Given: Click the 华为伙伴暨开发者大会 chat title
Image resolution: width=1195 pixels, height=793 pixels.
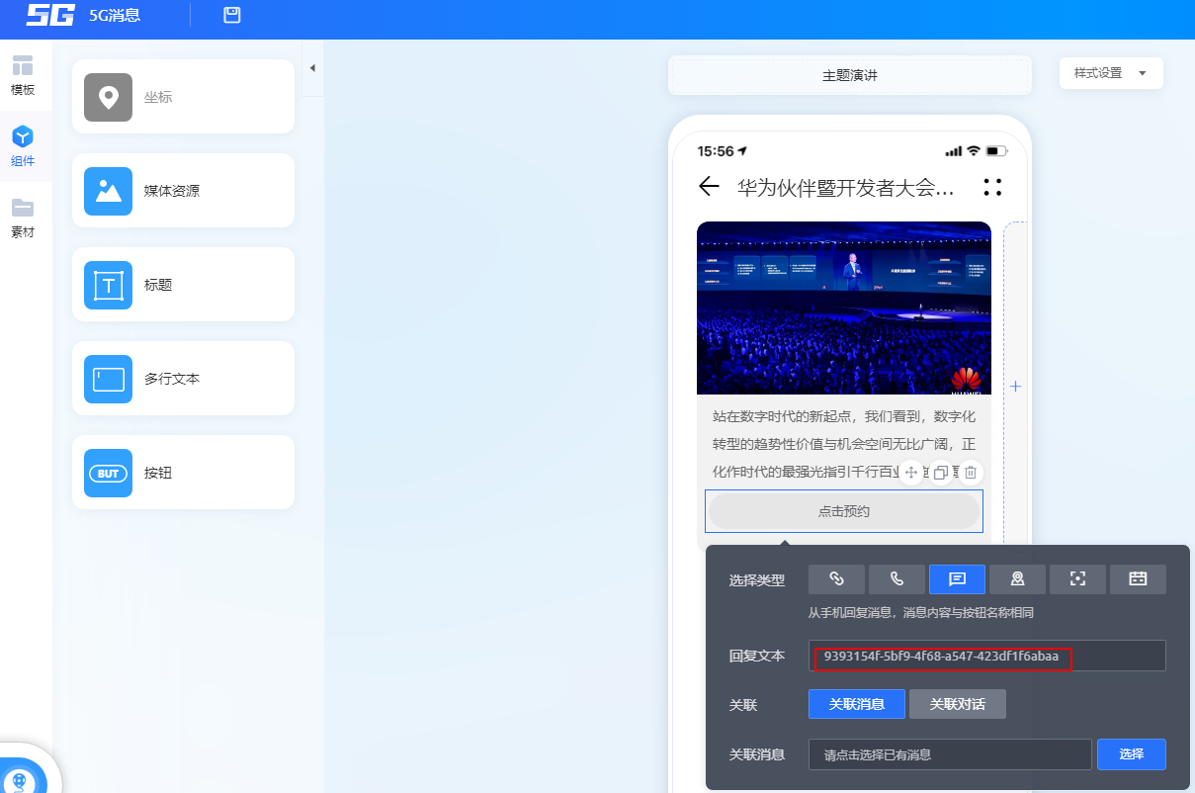Looking at the screenshot, I should point(846,187).
